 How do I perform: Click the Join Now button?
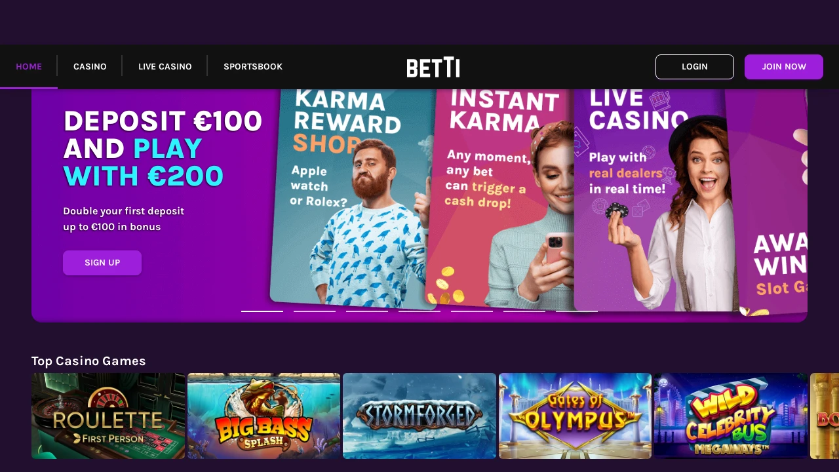[784, 67]
